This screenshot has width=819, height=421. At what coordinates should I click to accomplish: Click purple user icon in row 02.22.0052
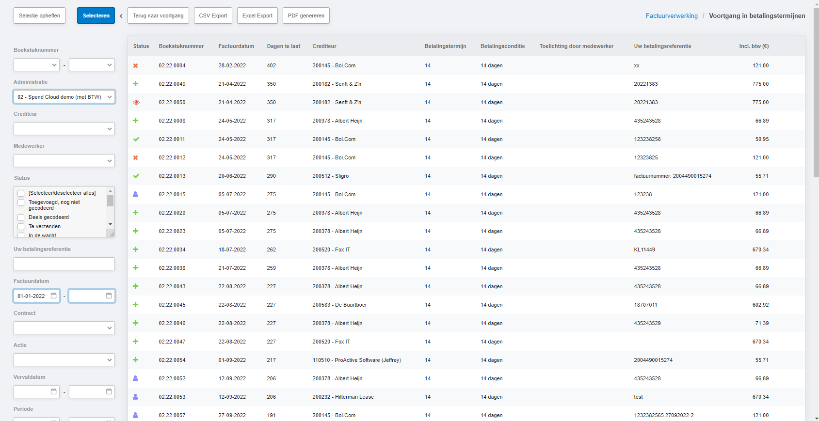coord(135,378)
